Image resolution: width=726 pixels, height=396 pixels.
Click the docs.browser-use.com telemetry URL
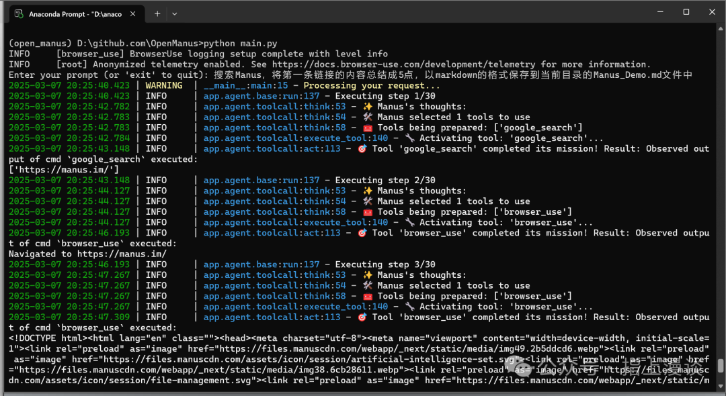[x=404, y=64]
